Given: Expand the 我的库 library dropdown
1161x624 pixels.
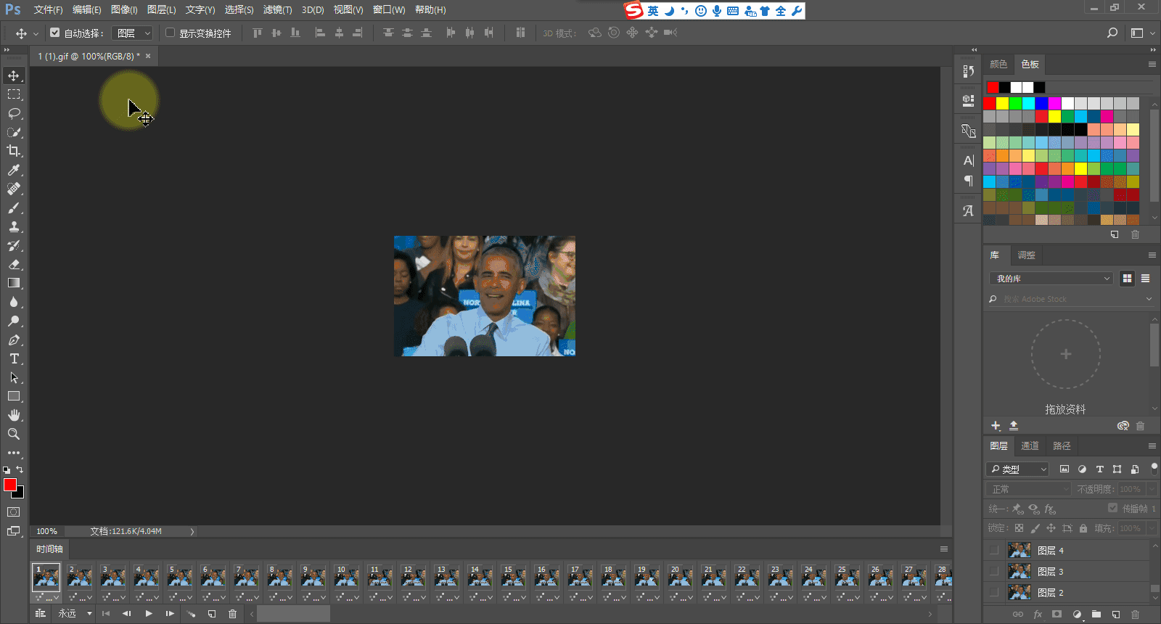Looking at the screenshot, I should (x=1051, y=279).
